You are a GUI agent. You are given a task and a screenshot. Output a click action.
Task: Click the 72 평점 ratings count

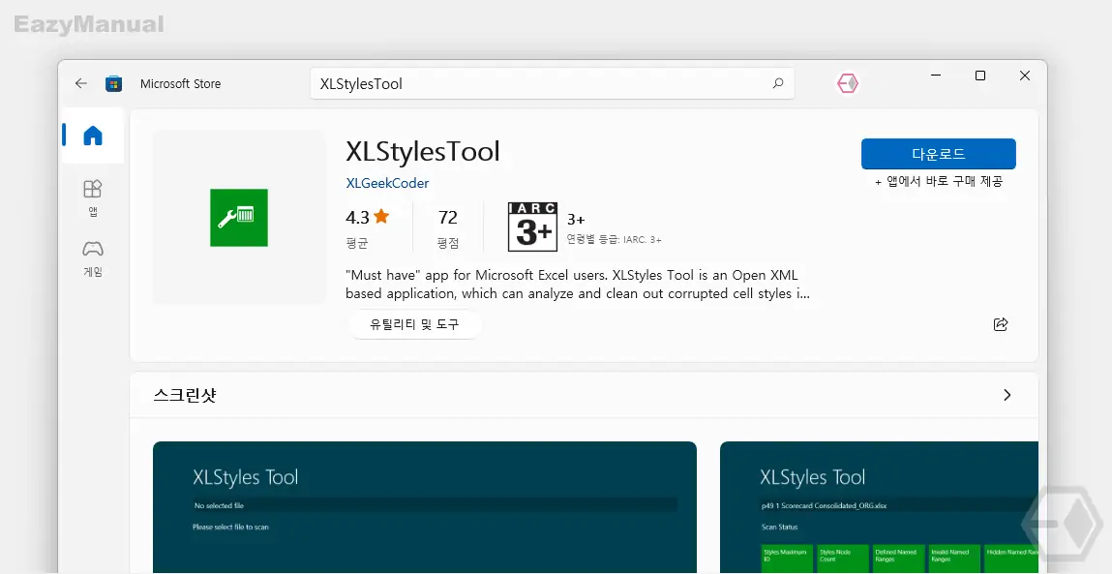[x=447, y=227]
